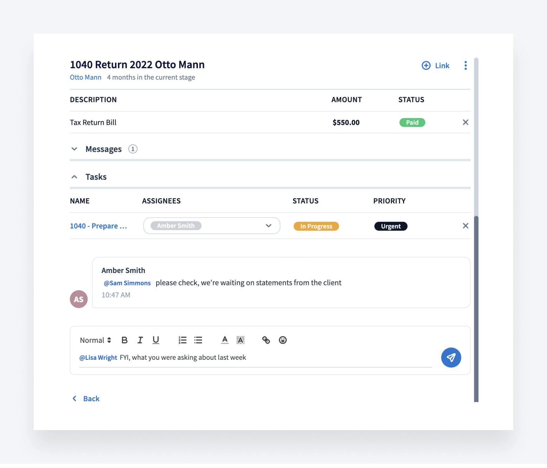Image resolution: width=547 pixels, height=468 pixels.
Task: Open the Otto Mann client link
Action: pyautogui.click(x=85, y=77)
